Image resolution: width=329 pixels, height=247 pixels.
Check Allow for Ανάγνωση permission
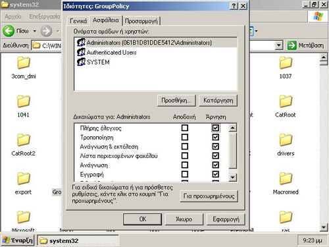pyautogui.click(x=185, y=165)
